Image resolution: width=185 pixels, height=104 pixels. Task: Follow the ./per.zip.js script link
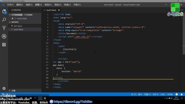point(82,37)
